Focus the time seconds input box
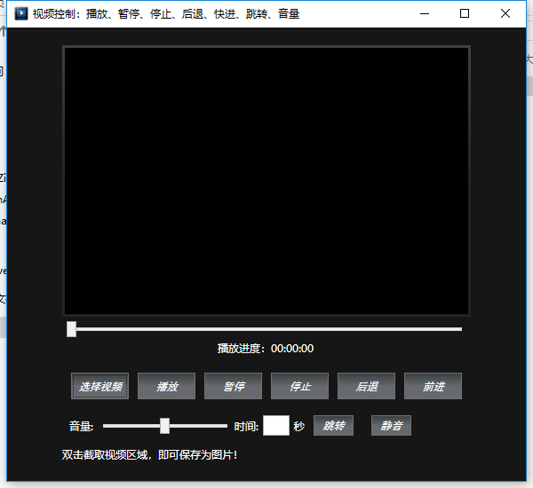The image size is (533, 488). point(275,426)
